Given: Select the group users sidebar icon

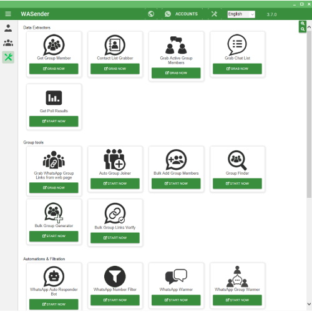Looking at the screenshot, I should [8, 43].
